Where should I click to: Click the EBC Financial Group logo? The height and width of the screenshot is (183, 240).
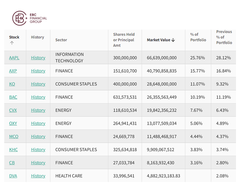30,18
